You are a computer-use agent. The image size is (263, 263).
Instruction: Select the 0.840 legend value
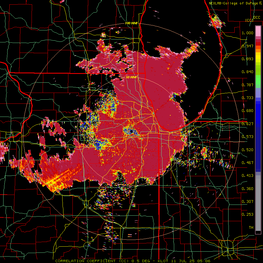[248, 72]
